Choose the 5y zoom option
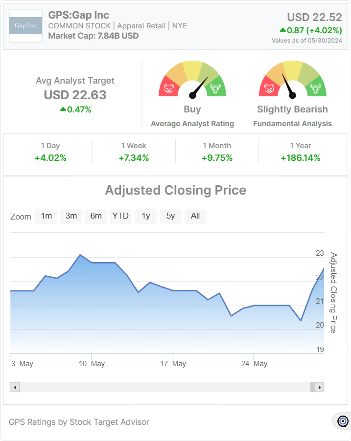Image resolution: width=351 pixels, height=441 pixels. pos(170,216)
